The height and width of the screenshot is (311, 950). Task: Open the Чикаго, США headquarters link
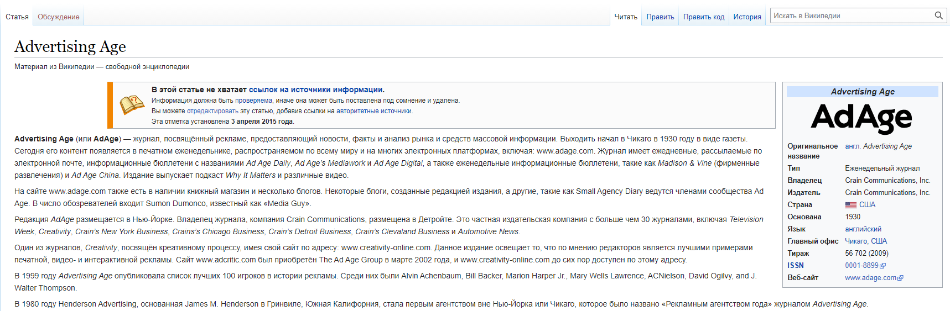click(866, 241)
